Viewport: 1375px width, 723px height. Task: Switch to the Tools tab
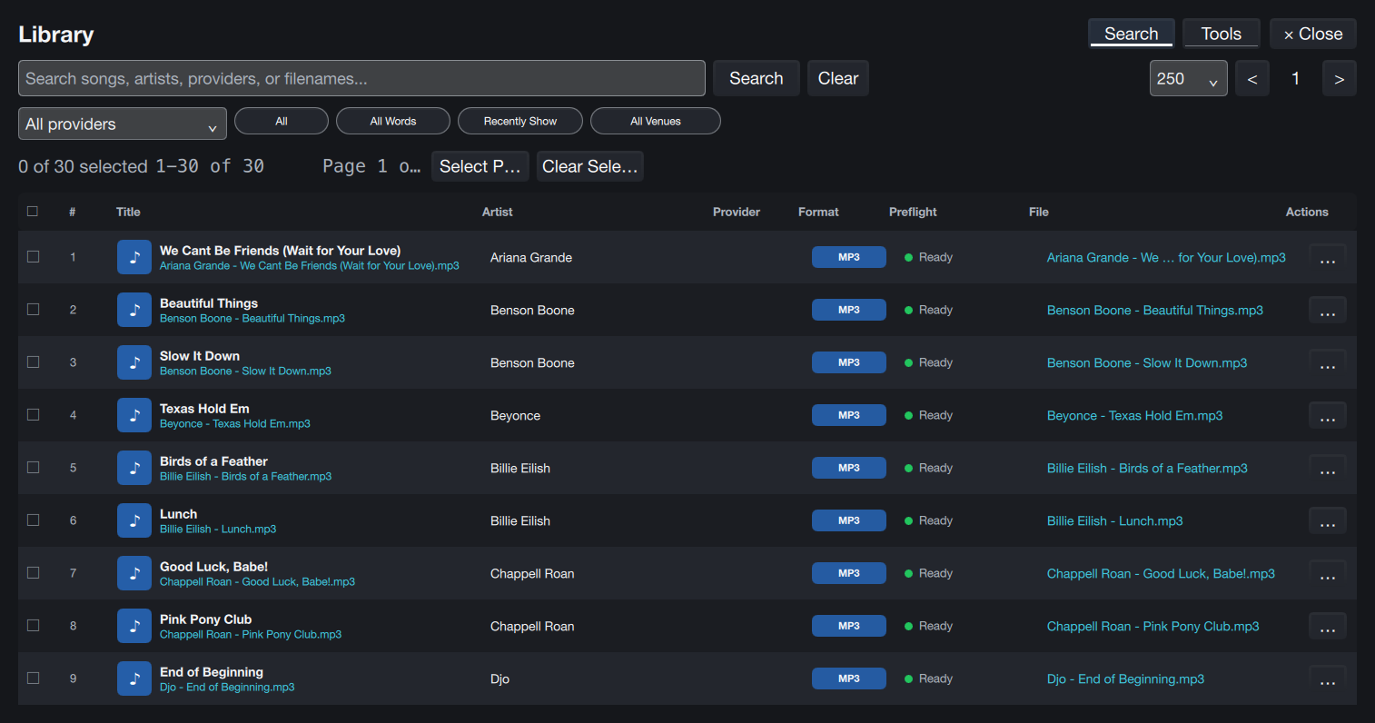(1222, 34)
